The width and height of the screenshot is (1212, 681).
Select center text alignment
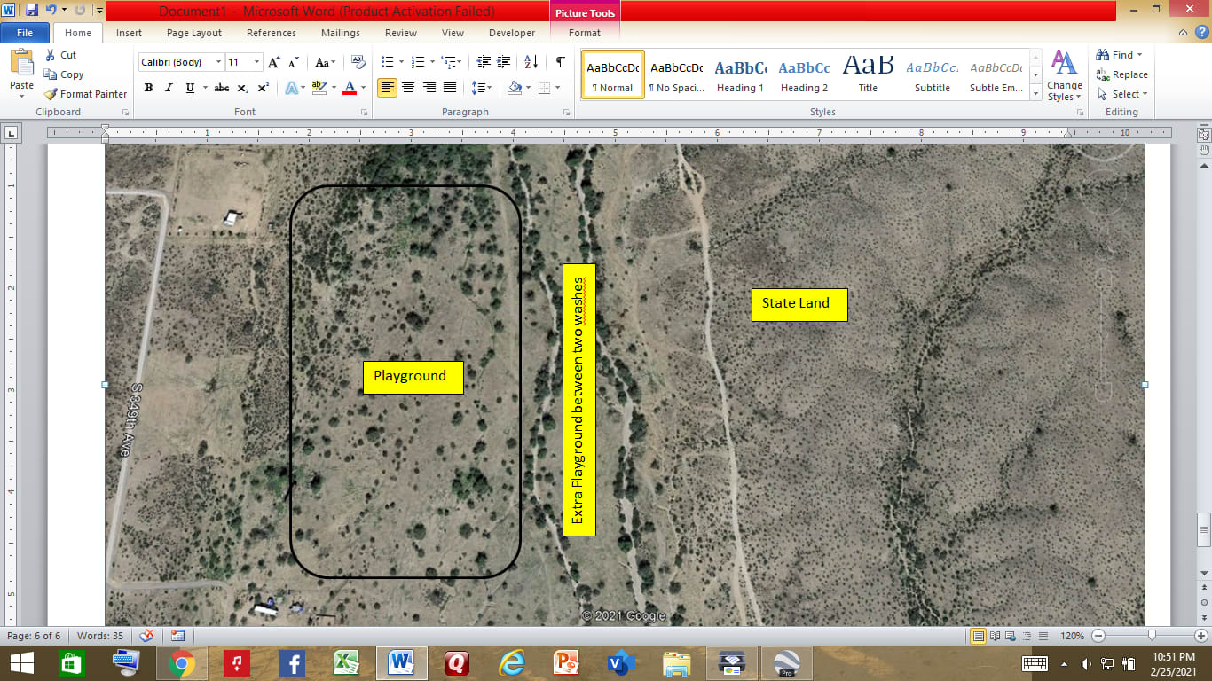click(408, 88)
